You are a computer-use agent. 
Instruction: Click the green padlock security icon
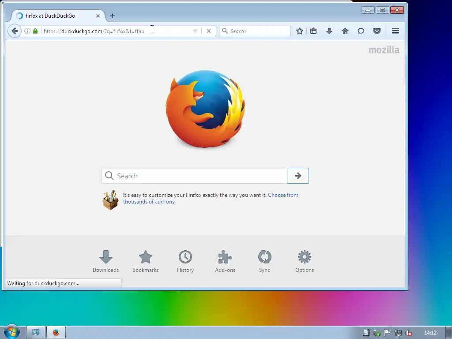35,31
